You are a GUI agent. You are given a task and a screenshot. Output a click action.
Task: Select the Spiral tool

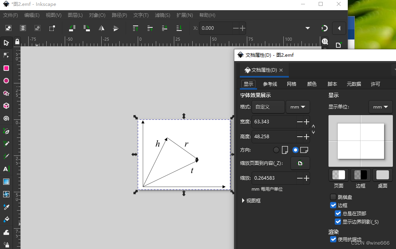6,119
